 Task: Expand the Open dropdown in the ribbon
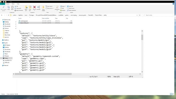tap(63, 6)
